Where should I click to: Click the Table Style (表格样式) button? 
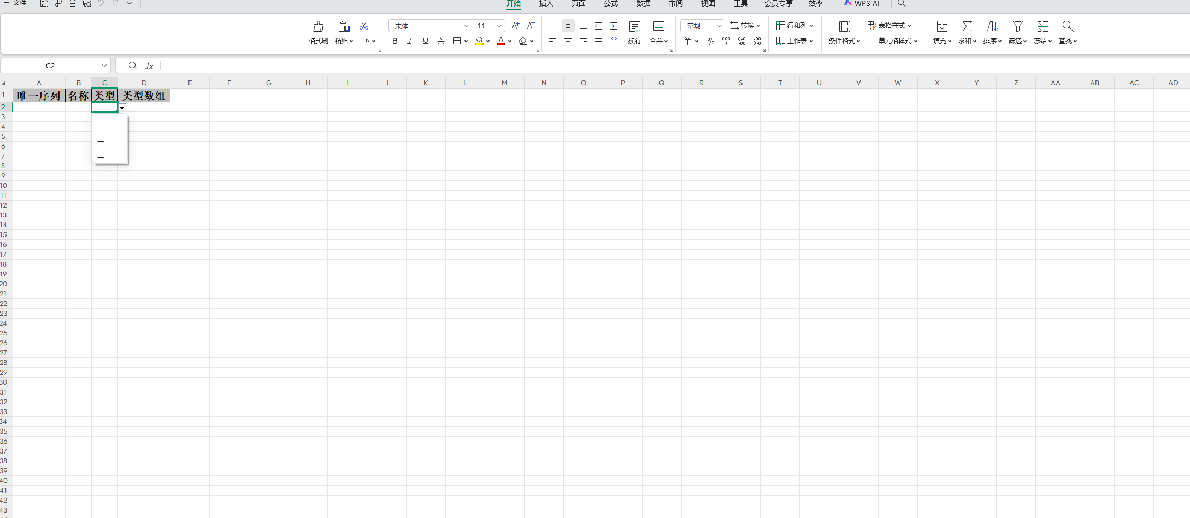click(x=889, y=26)
